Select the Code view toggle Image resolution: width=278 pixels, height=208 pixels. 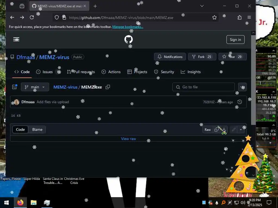[20, 129]
